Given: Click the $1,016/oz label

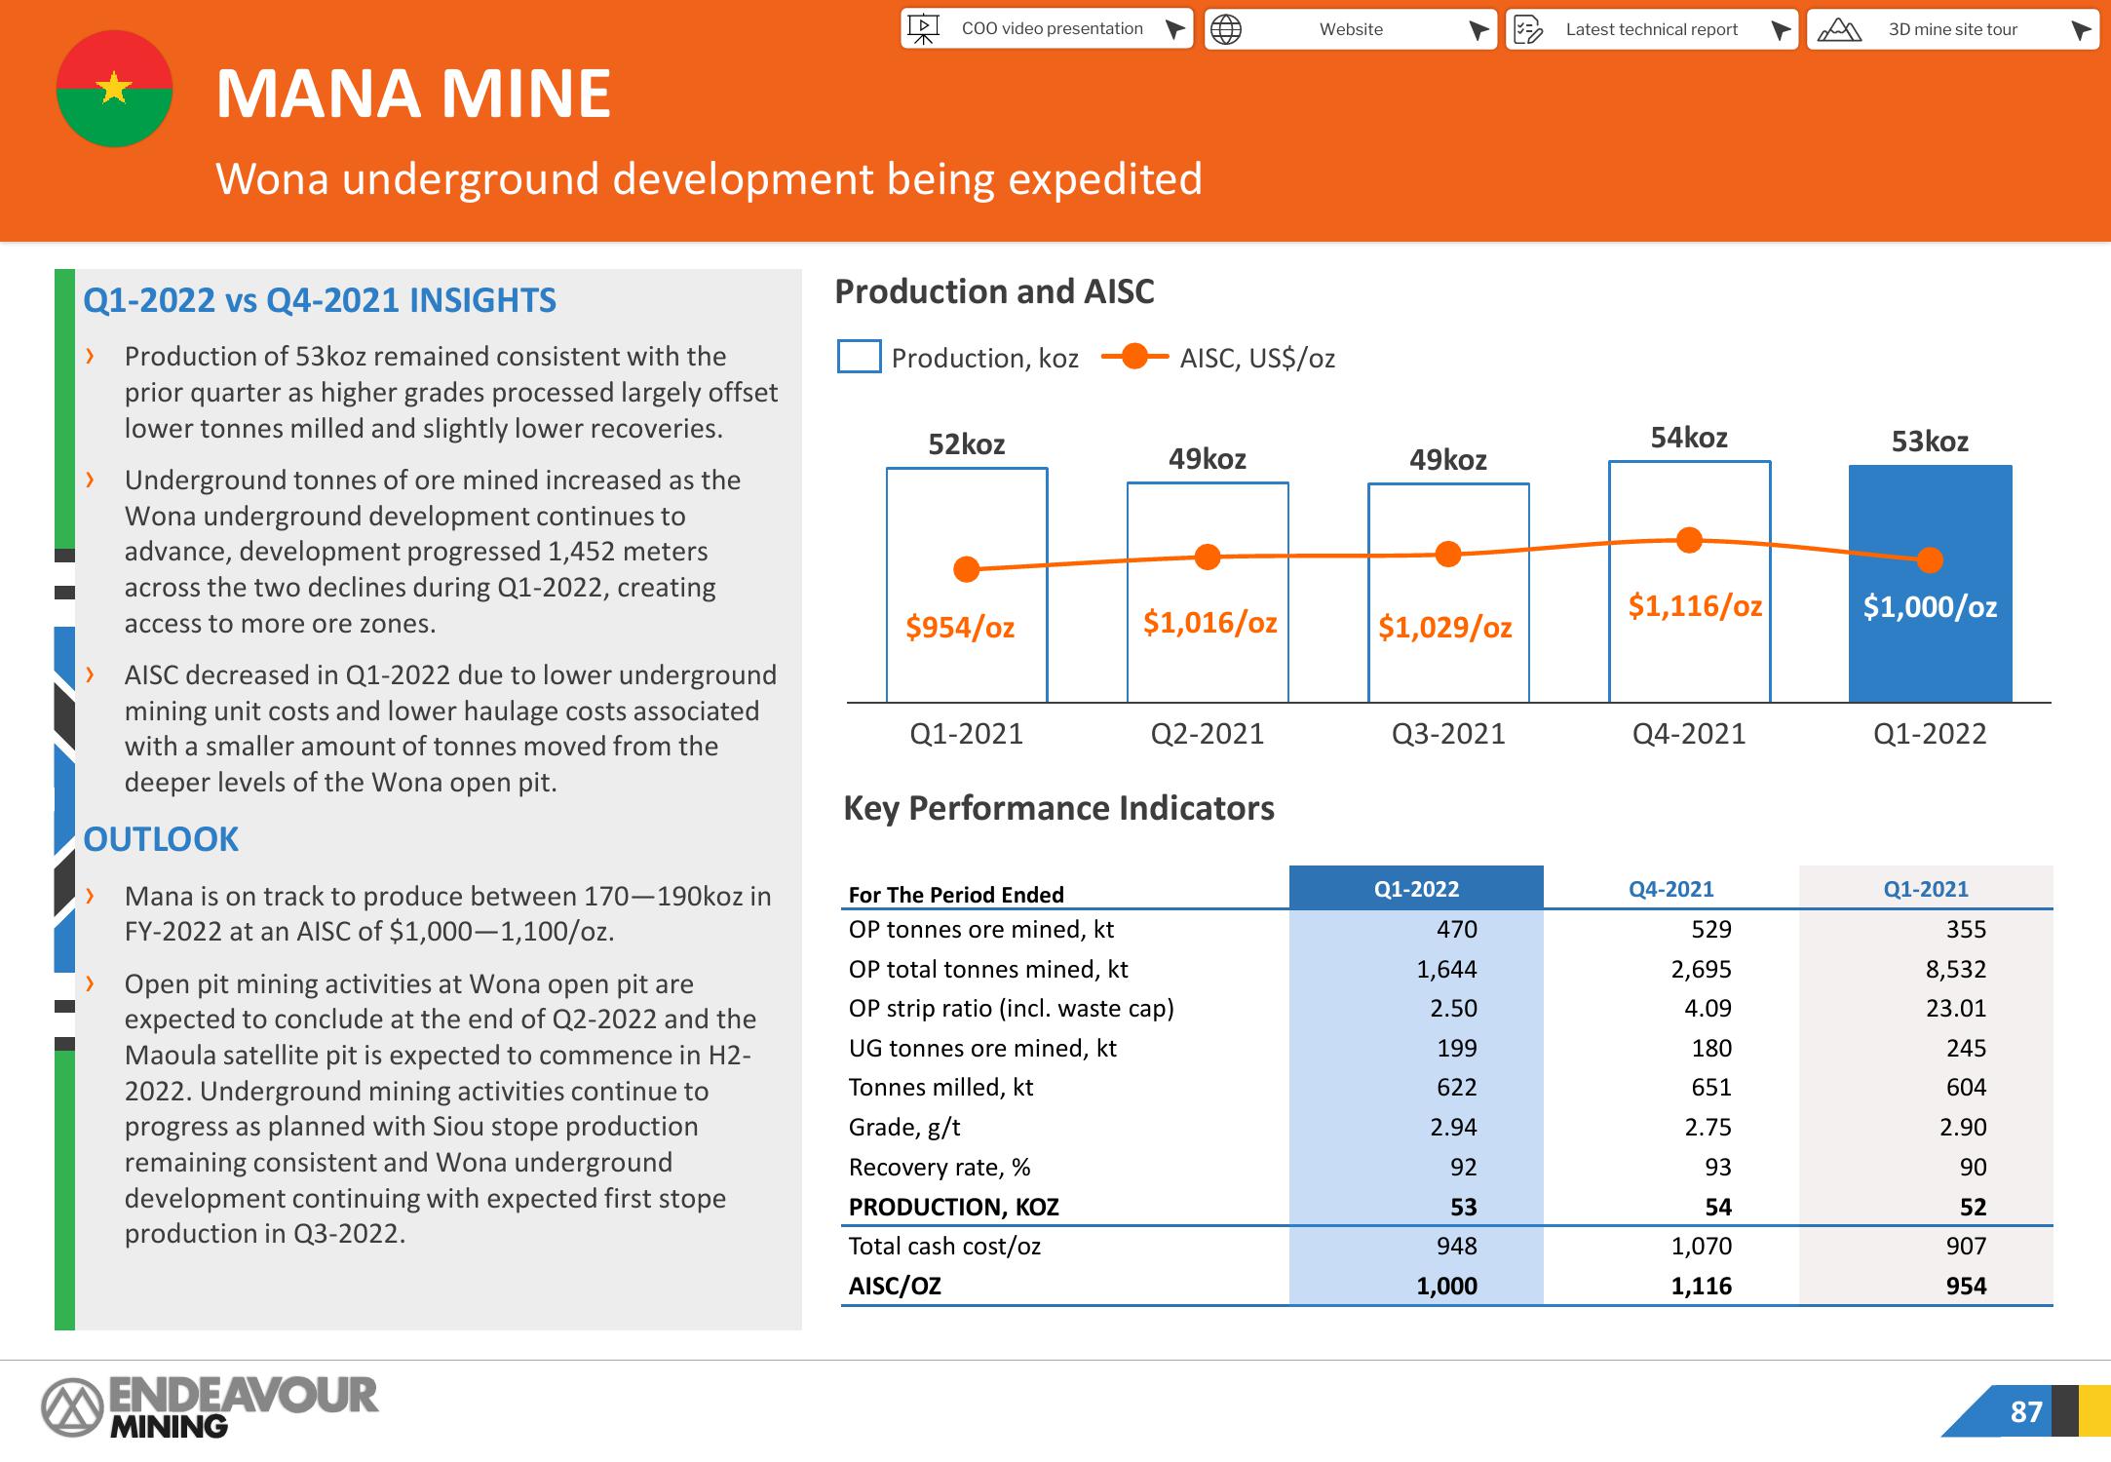Looking at the screenshot, I should (x=1209, y=622).
